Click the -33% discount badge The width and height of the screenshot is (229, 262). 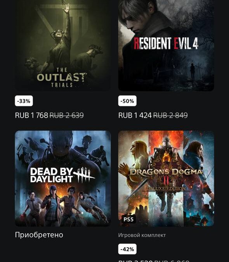tap(24, 101)
